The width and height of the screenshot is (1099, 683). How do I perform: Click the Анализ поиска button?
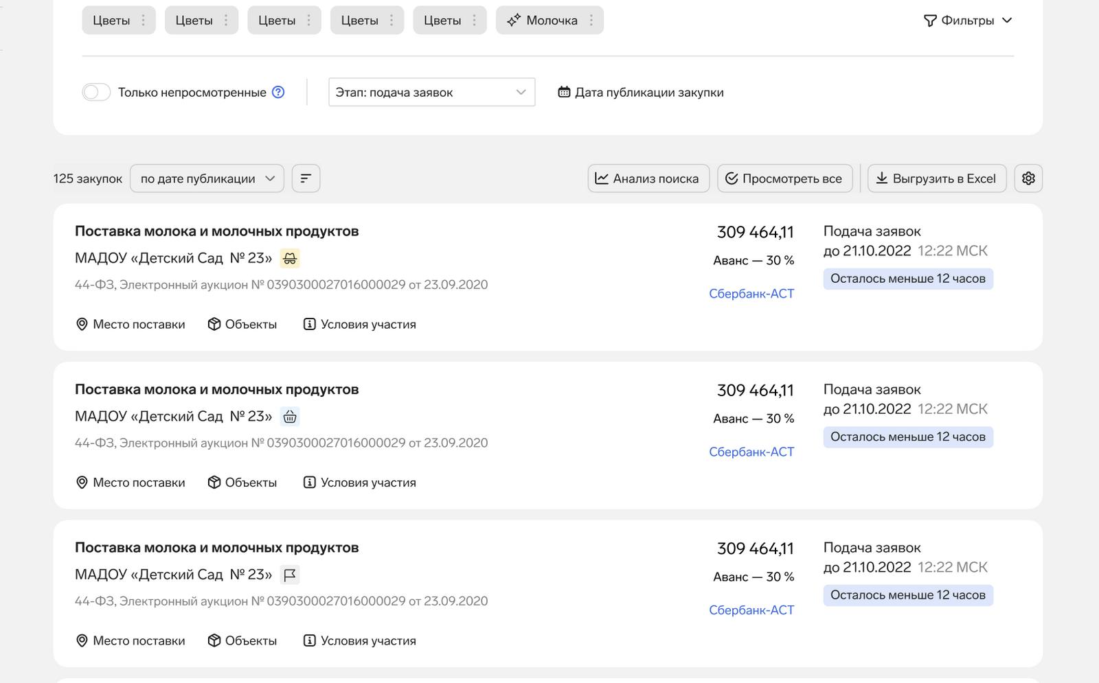(648, 178)
